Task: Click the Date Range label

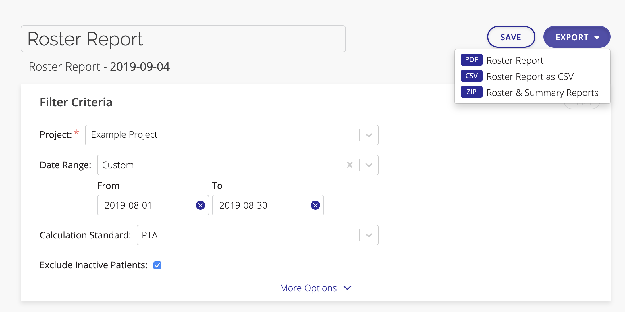Action: 65,165
